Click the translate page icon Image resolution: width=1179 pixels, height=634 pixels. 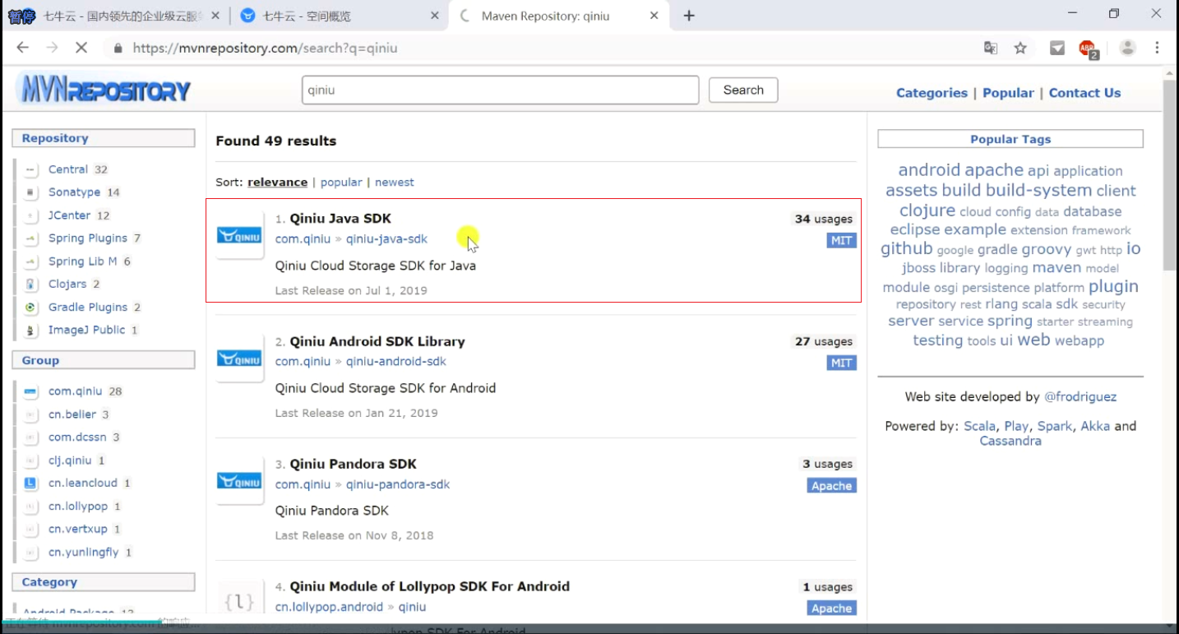coord(991,48)
